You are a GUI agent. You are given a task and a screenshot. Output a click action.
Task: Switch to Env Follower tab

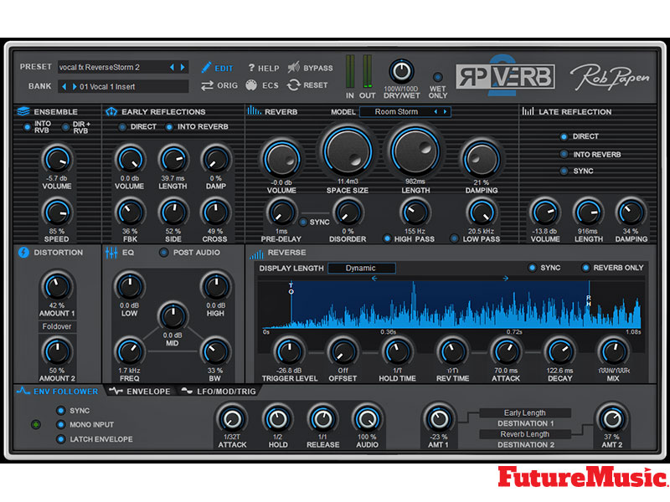point(58,391)
